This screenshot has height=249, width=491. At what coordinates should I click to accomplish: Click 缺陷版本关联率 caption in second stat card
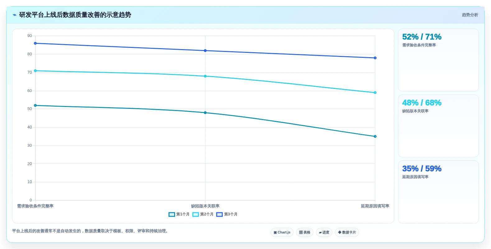tap(415, 111)
